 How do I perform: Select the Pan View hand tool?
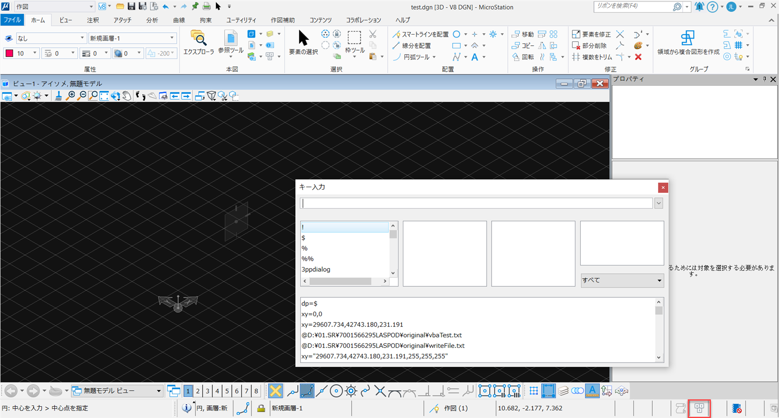coord(127,96)
